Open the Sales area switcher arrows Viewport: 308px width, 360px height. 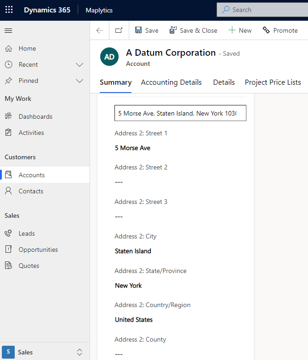coord(80,352)
